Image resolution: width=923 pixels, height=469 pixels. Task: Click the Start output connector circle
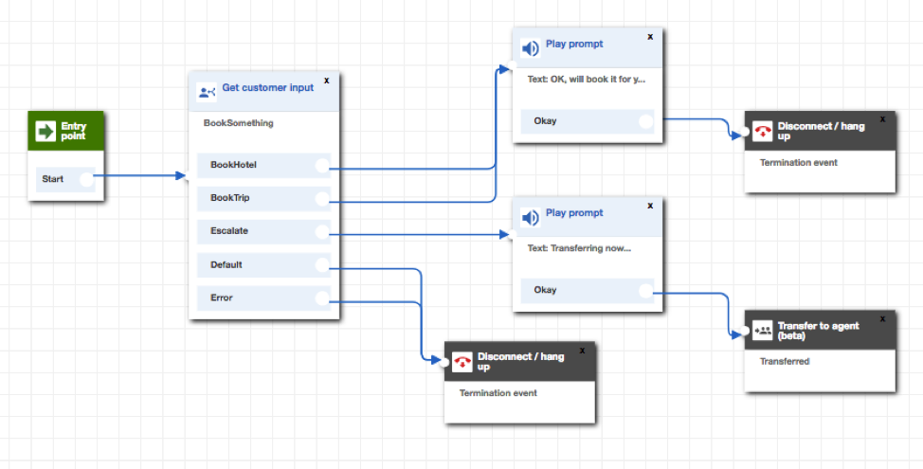(x=86, y=179)
